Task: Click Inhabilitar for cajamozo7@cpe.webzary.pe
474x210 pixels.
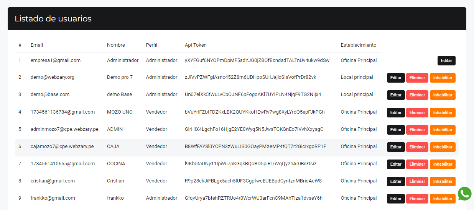Action: coord(443,147)
